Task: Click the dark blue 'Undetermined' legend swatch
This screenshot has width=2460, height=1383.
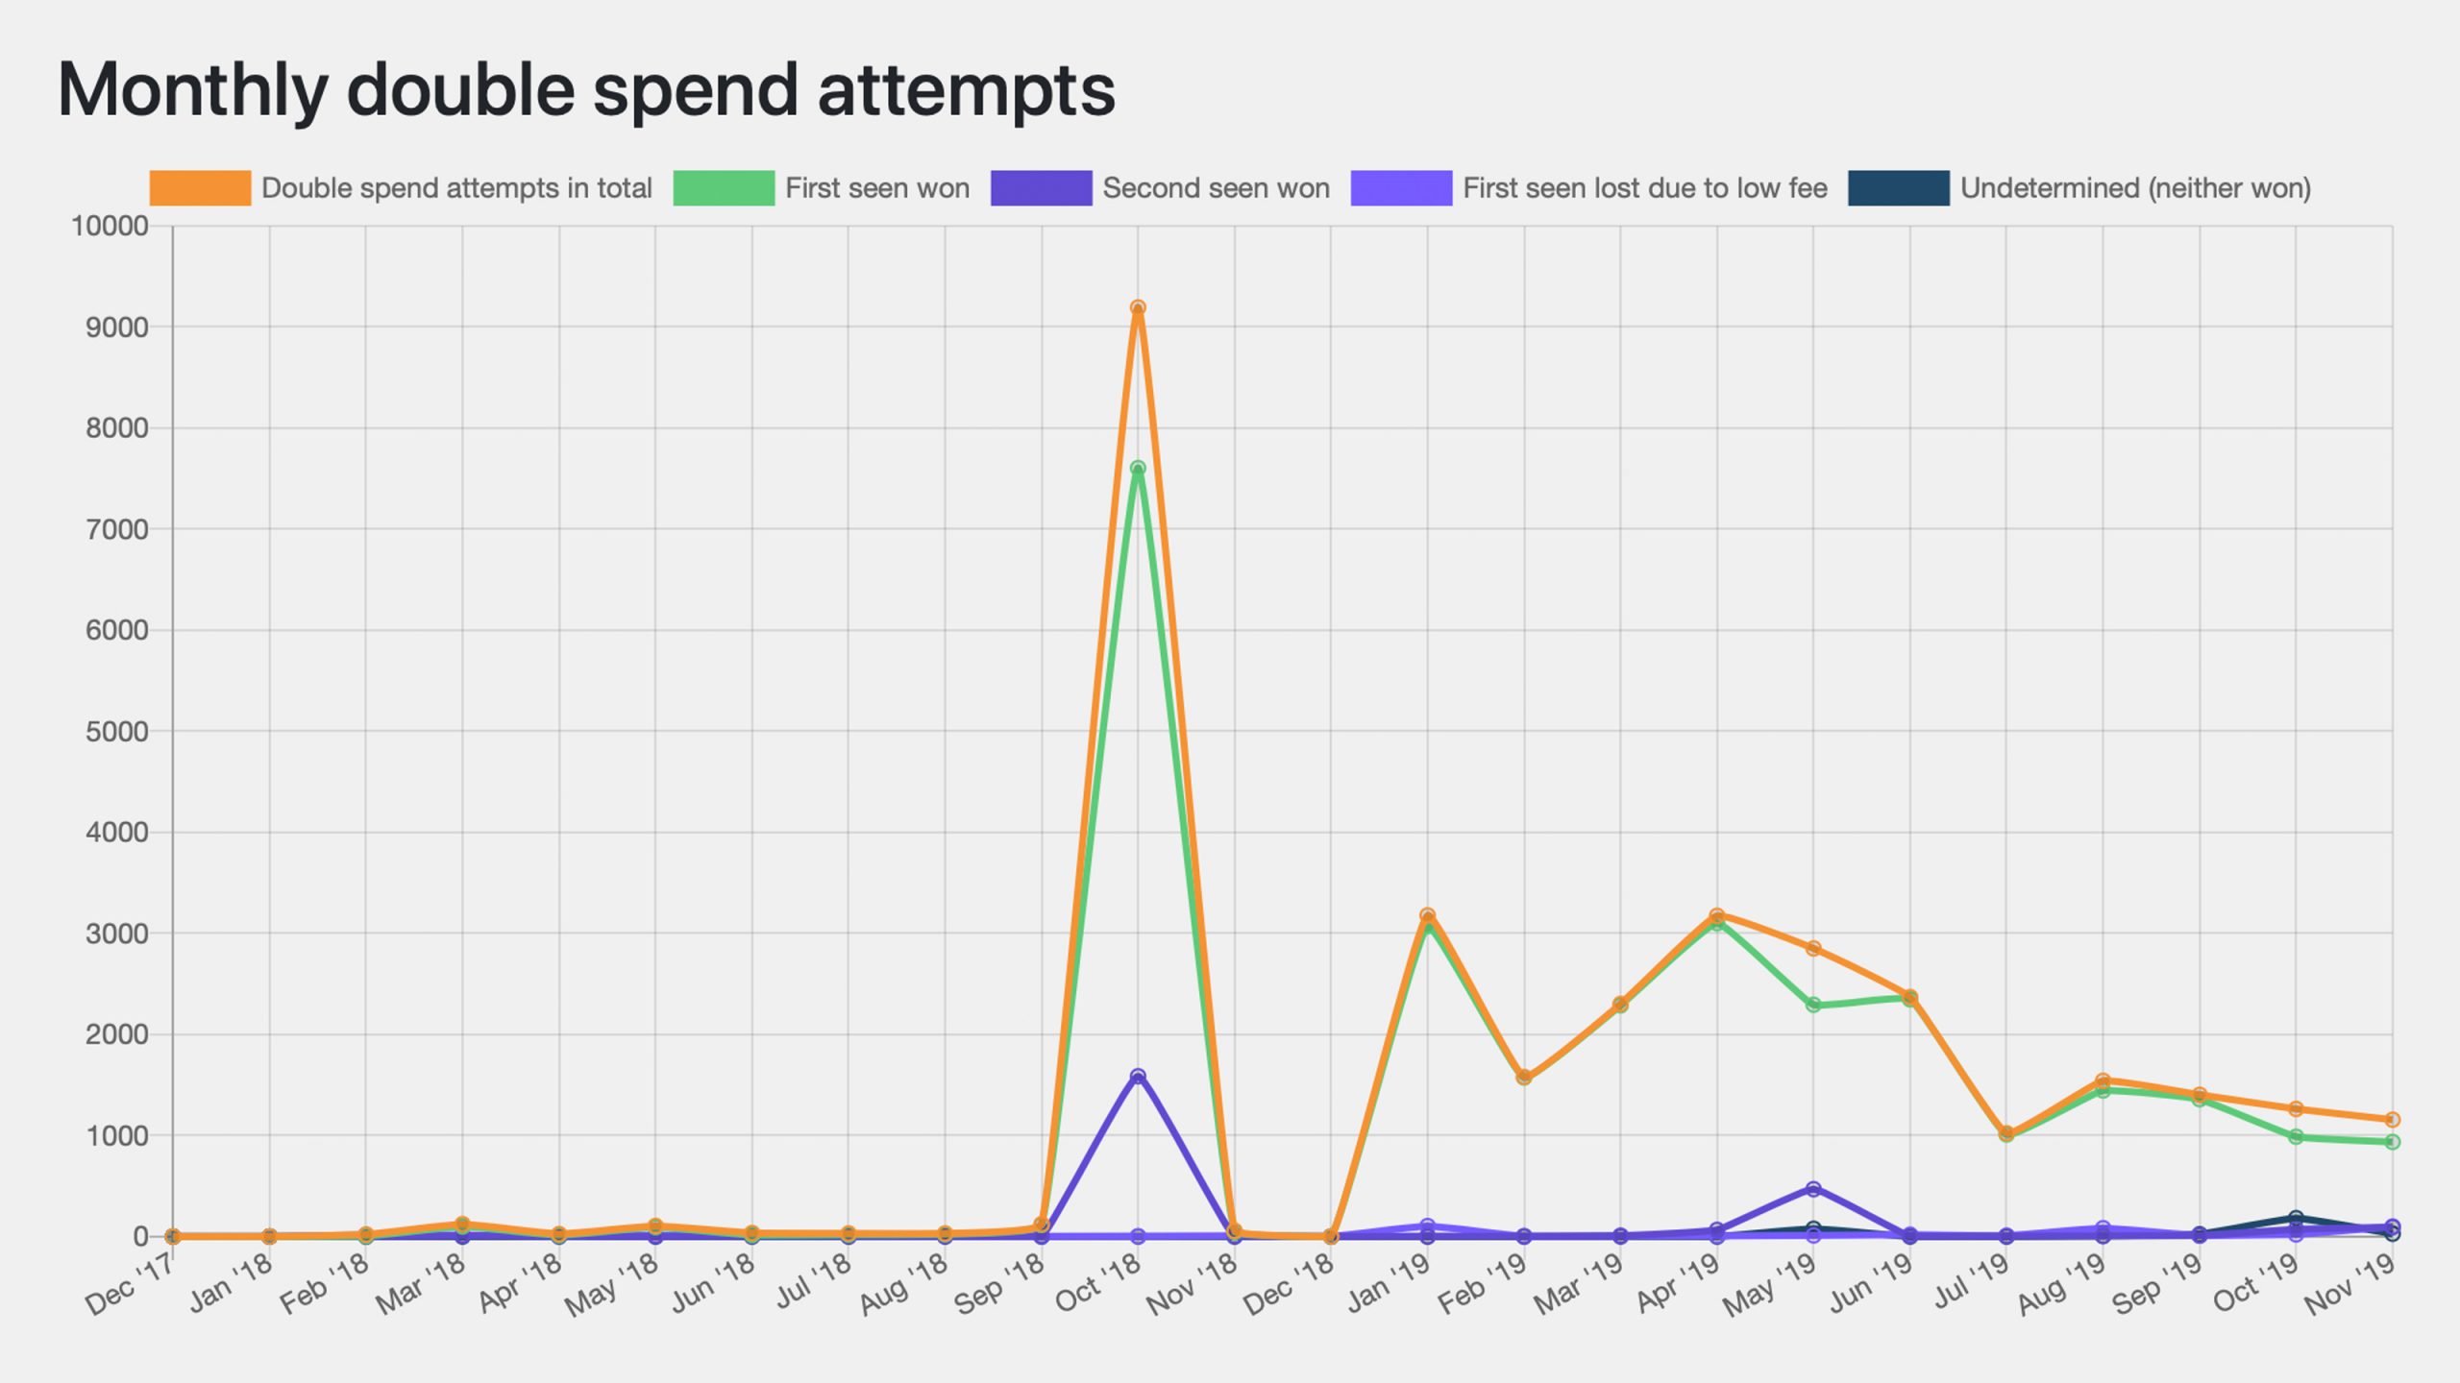Action: pyautogui.click(x=1898, y=188)
